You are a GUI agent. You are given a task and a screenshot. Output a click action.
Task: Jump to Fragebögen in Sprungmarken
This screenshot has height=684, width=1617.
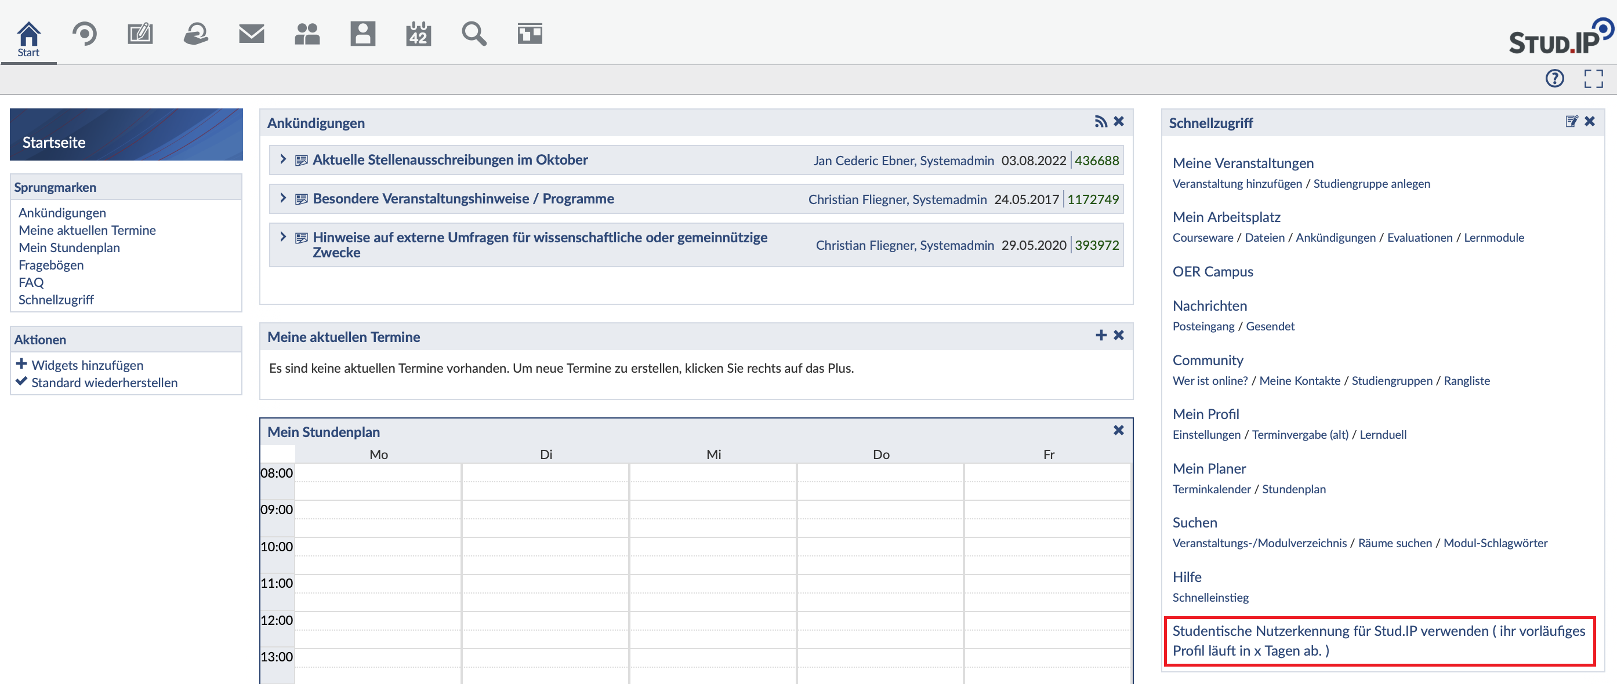pyautogui.click(x=51, y=265)
